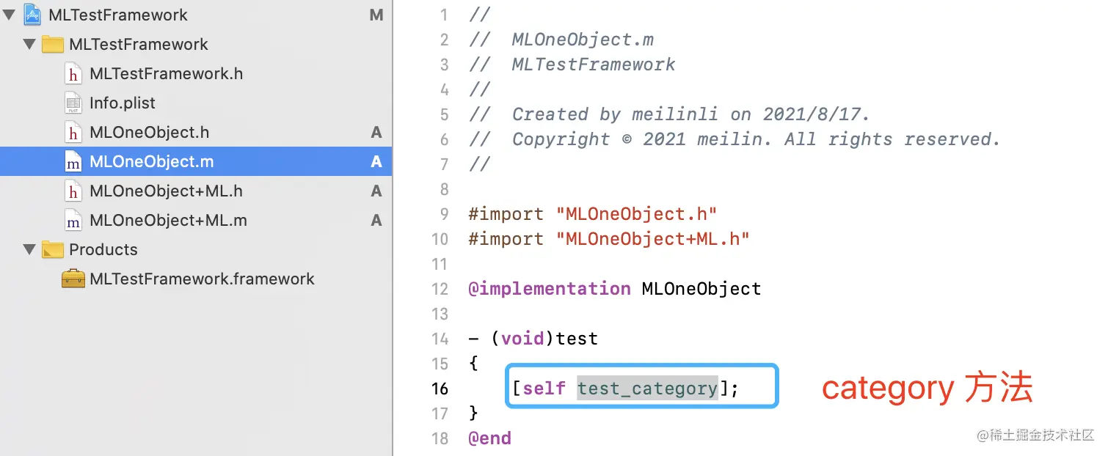1108x456 pixels.
Task: Select MLOneObject.m in the navigator
Action: (x=196, y=161)
